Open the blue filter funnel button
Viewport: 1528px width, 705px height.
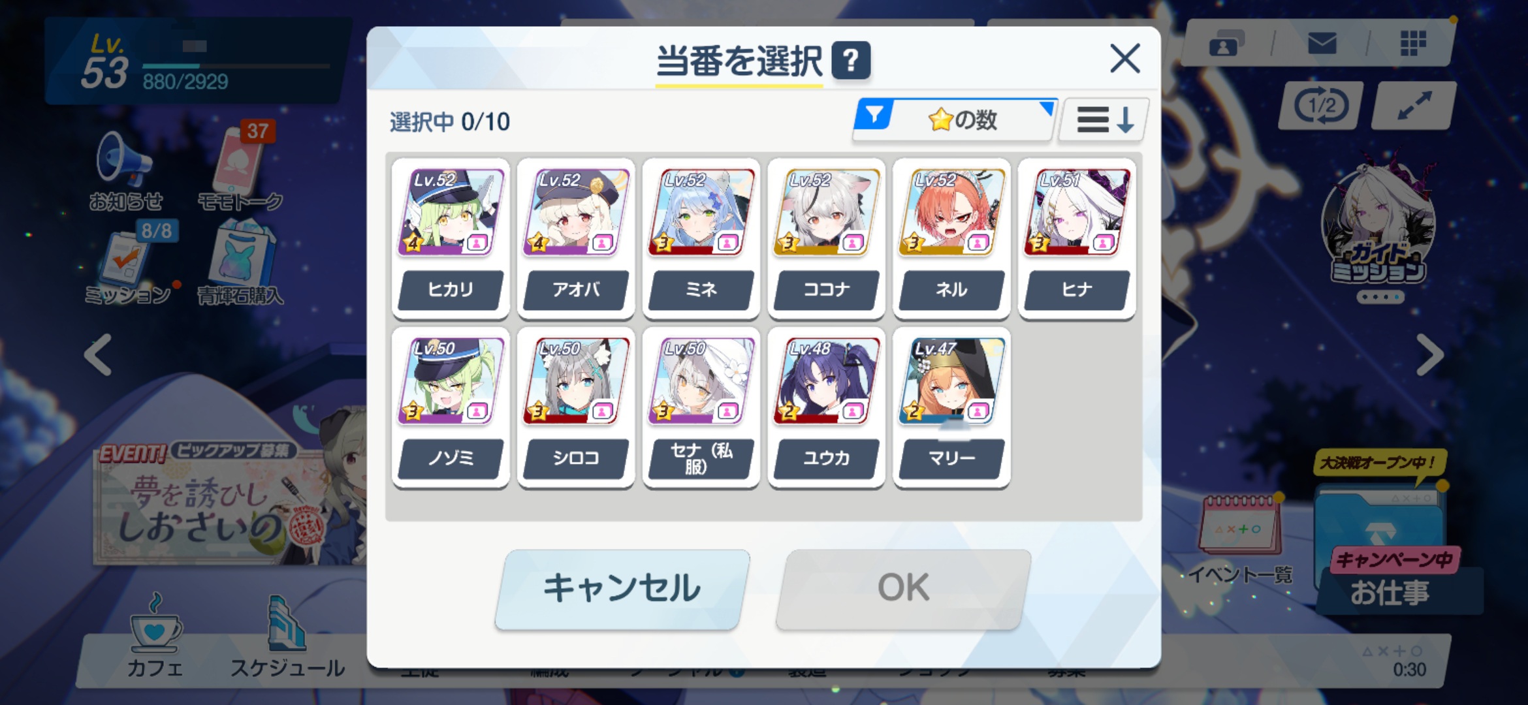click(874, 115)
